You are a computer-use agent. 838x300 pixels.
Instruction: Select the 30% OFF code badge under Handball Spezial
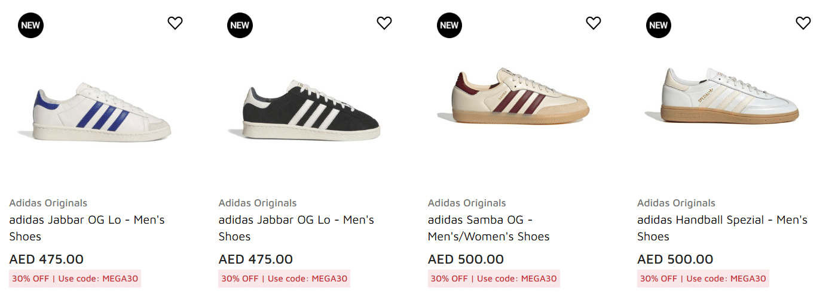tap(703, 279)
